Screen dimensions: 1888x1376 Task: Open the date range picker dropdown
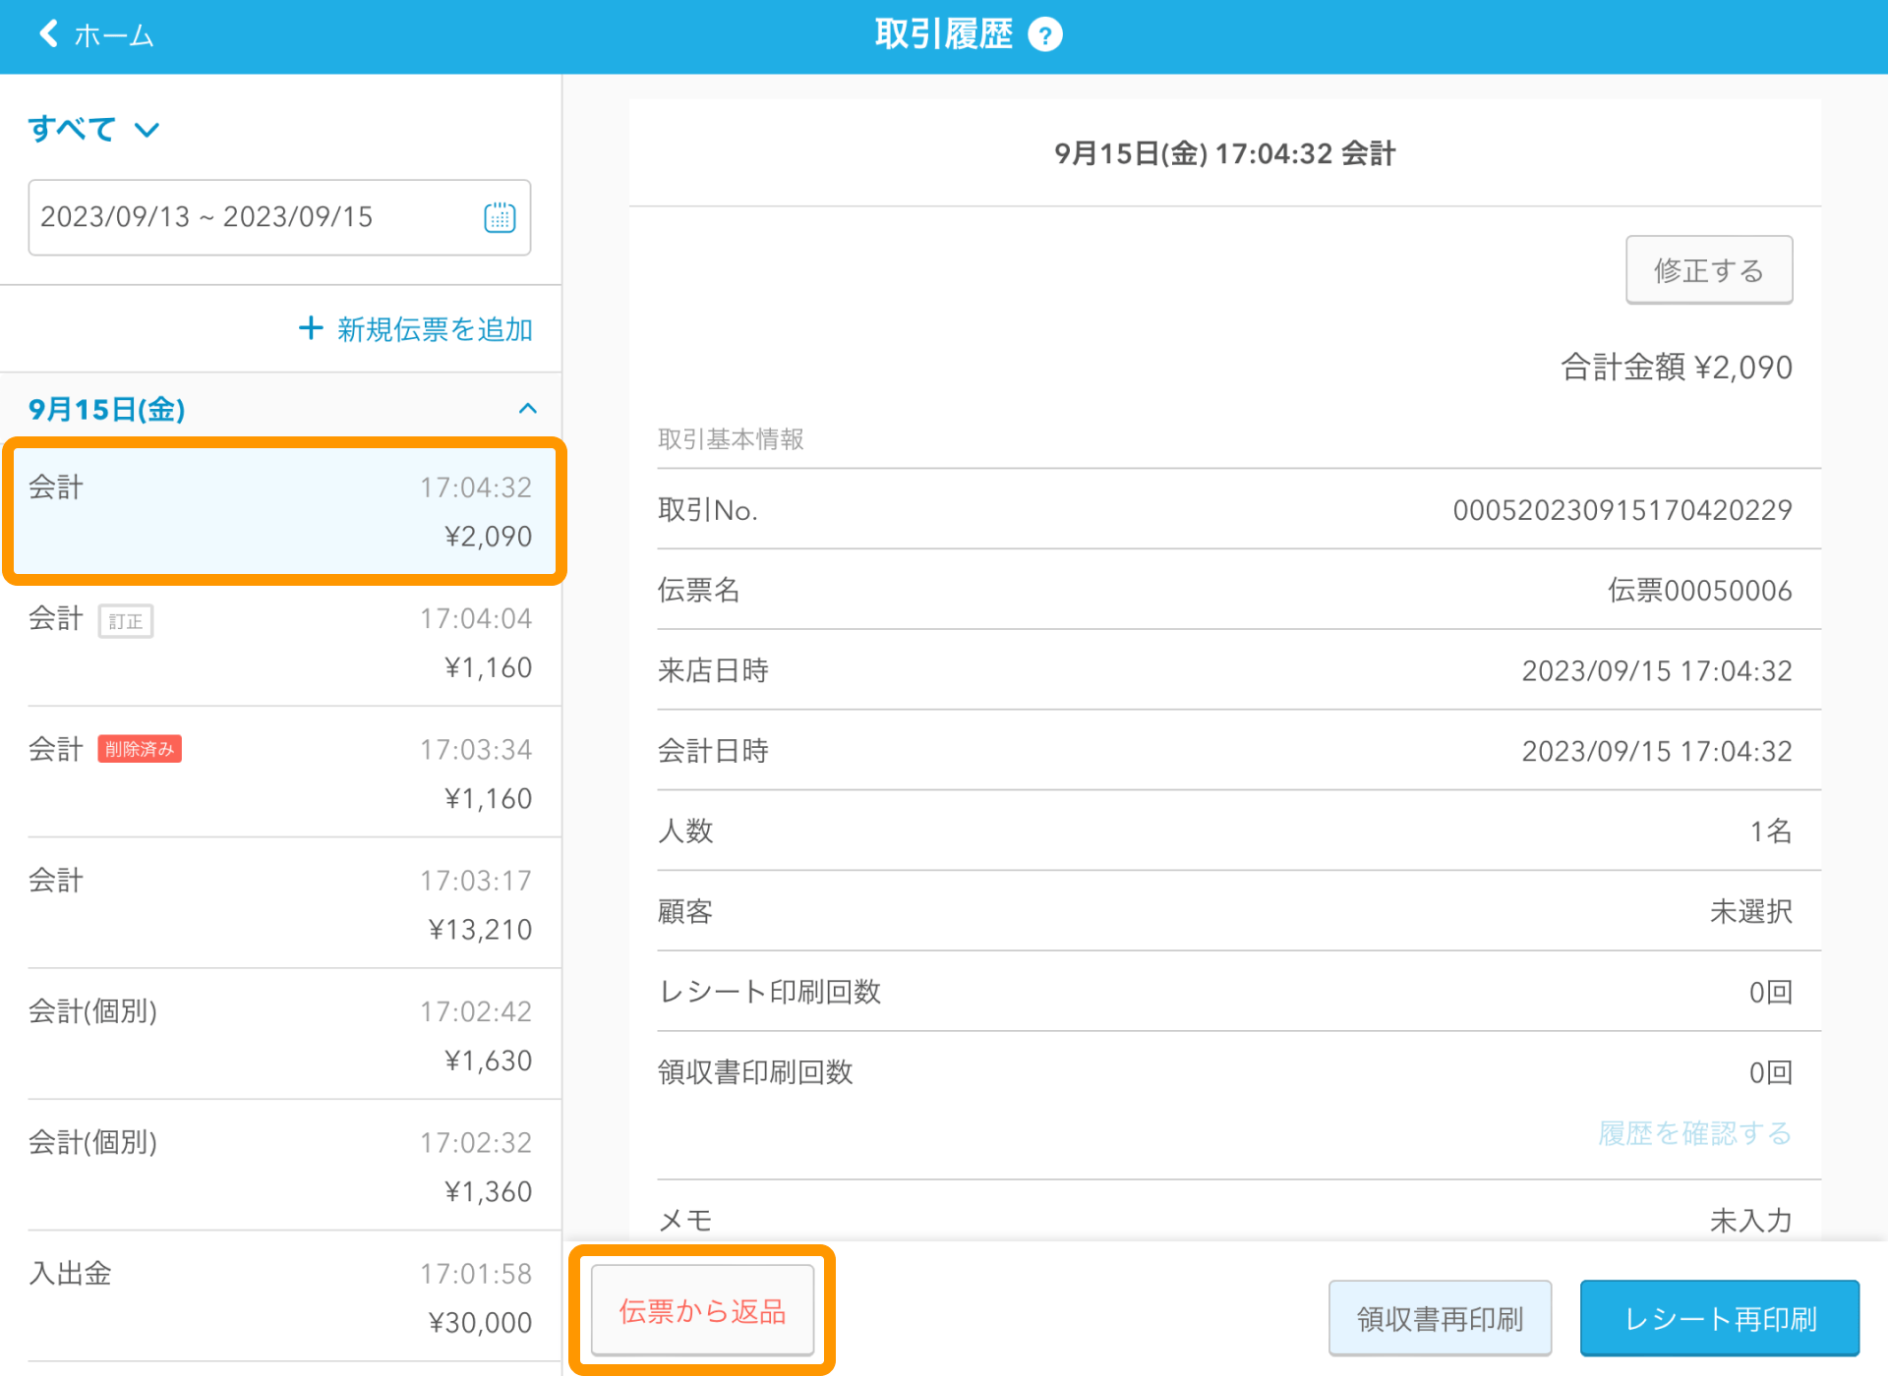pos(279,217)
